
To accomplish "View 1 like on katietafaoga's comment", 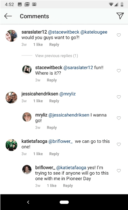I will click(x=38, y=154).
